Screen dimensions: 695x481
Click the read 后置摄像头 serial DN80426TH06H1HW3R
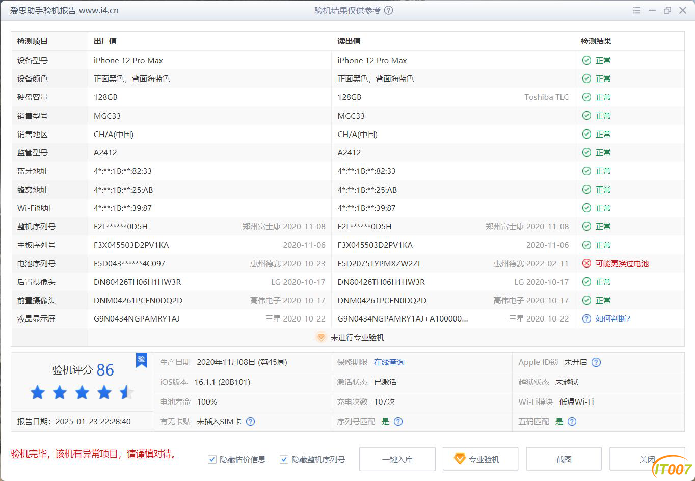click(381, 282)
